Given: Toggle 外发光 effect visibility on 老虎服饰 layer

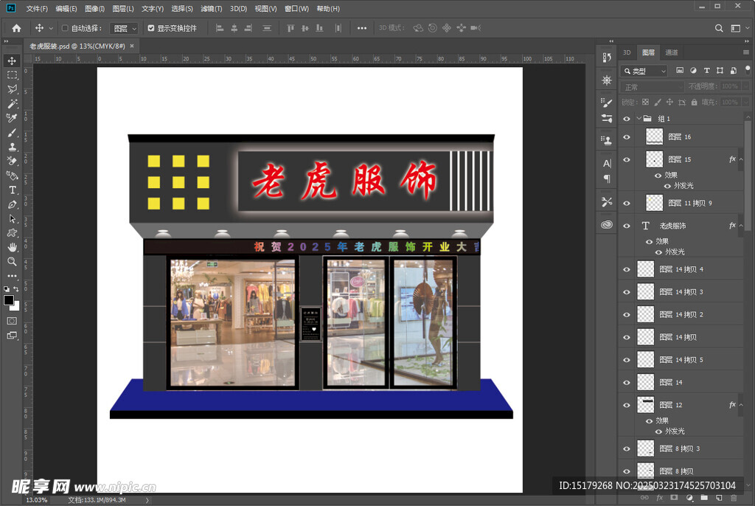Looking at the screenshot, I should point(658,252).
